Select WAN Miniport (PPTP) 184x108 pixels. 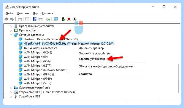(38, 79)
